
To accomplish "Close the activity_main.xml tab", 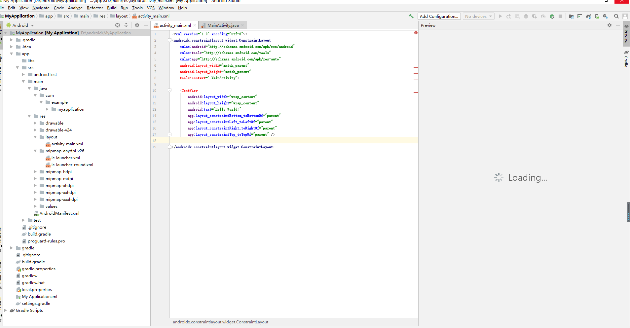I will click(195, 25).
